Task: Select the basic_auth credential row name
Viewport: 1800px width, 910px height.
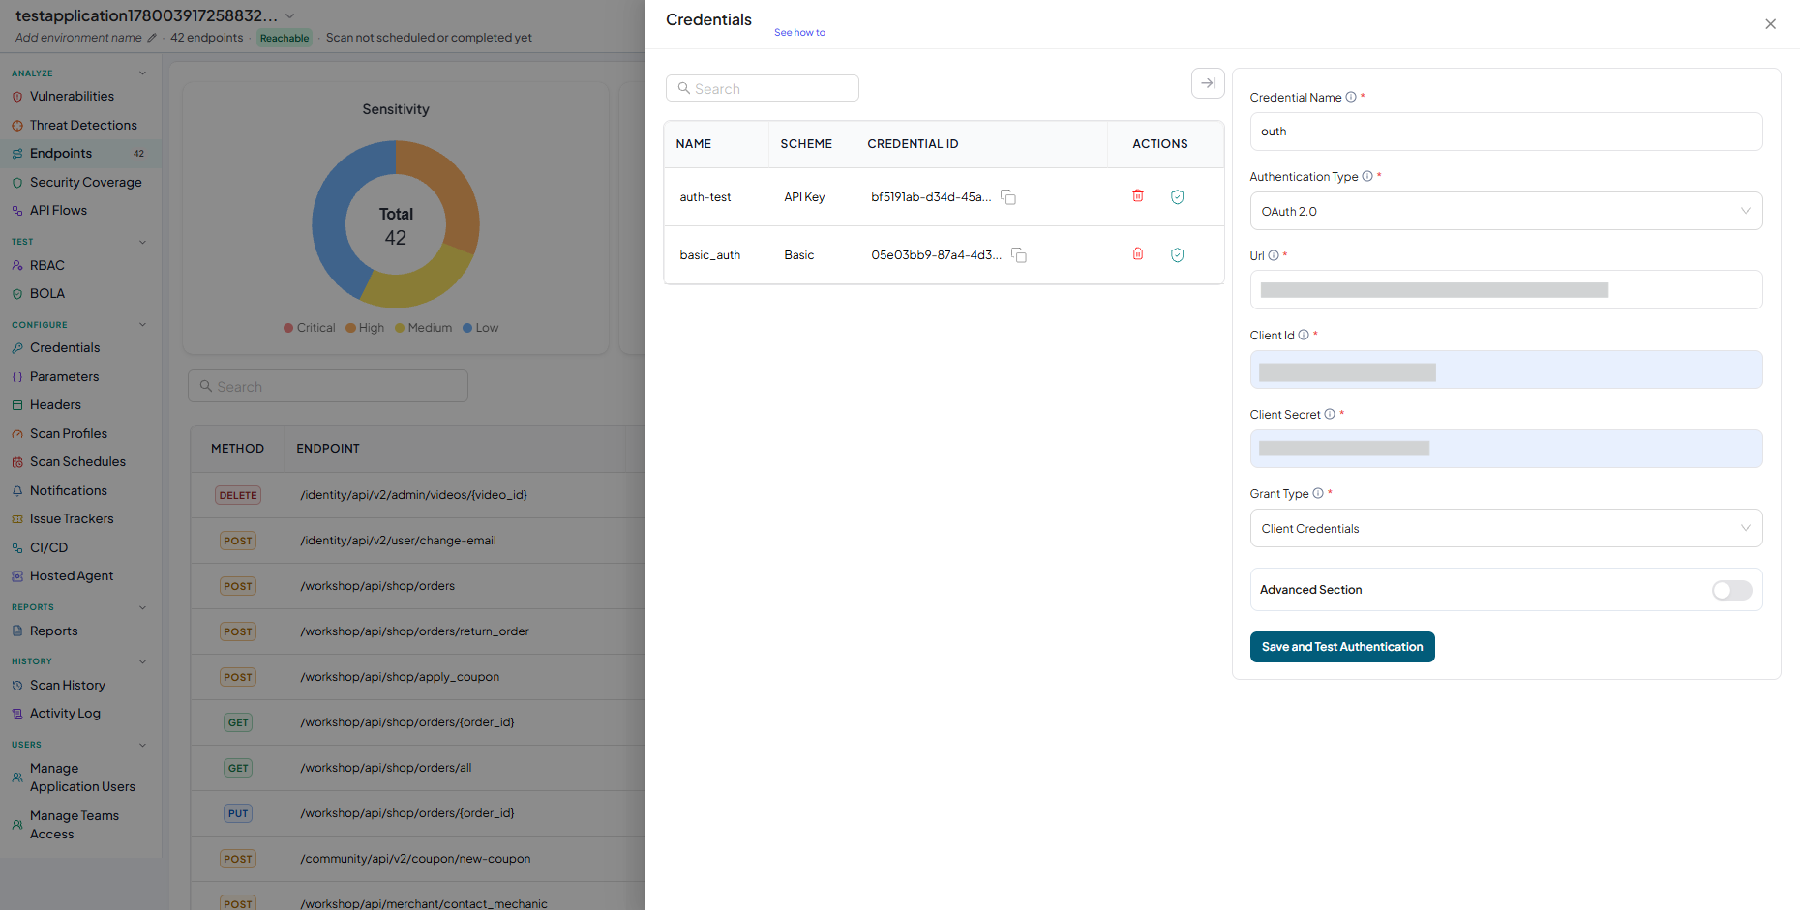Action: pos(710,255)
